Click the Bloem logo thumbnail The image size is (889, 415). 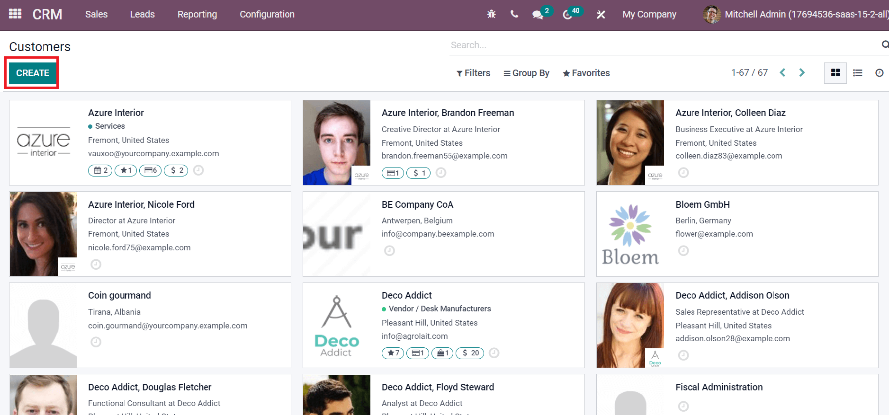630,234
